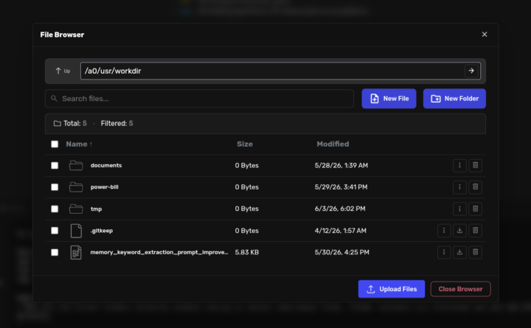Click the 5/28/26, 1:39 AM date

341,165
